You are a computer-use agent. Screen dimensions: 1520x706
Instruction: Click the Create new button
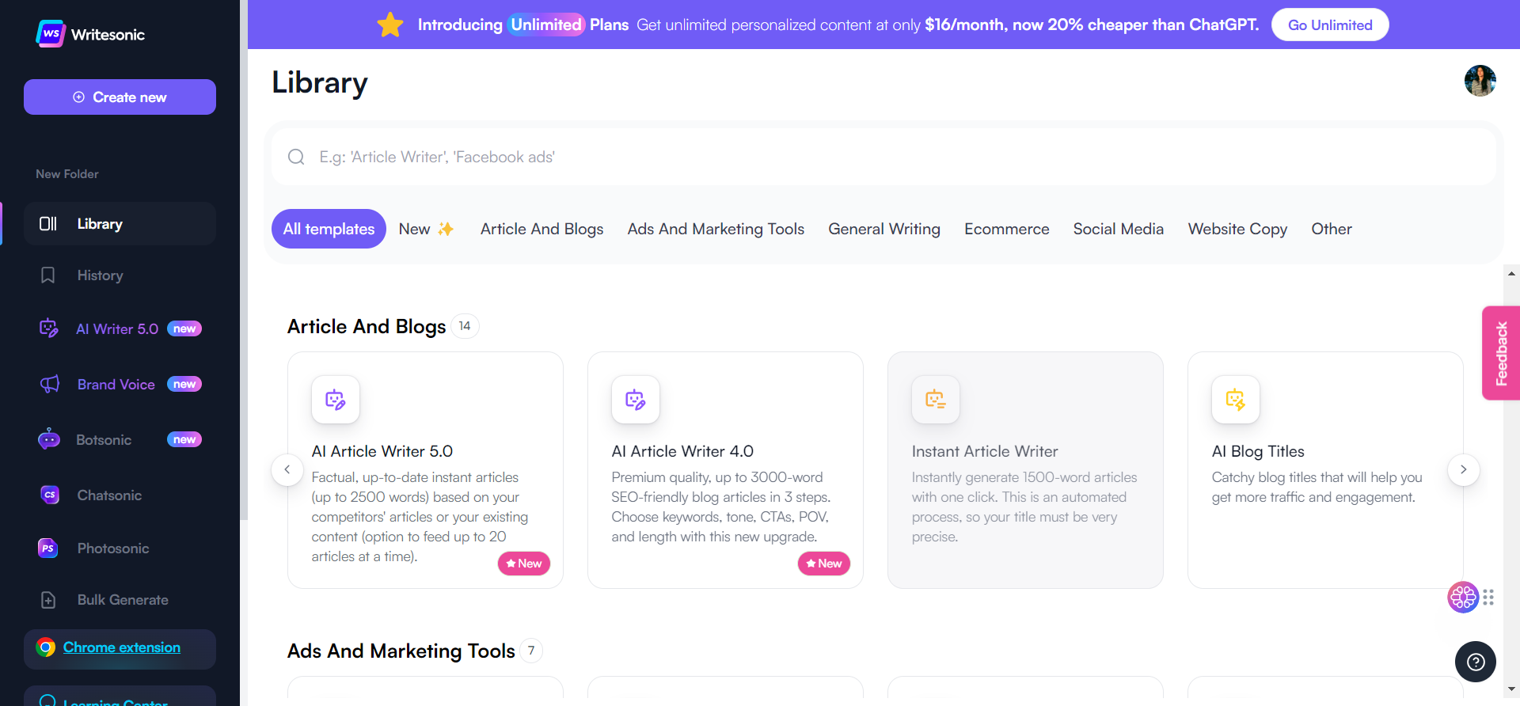(x=120, y=97)
